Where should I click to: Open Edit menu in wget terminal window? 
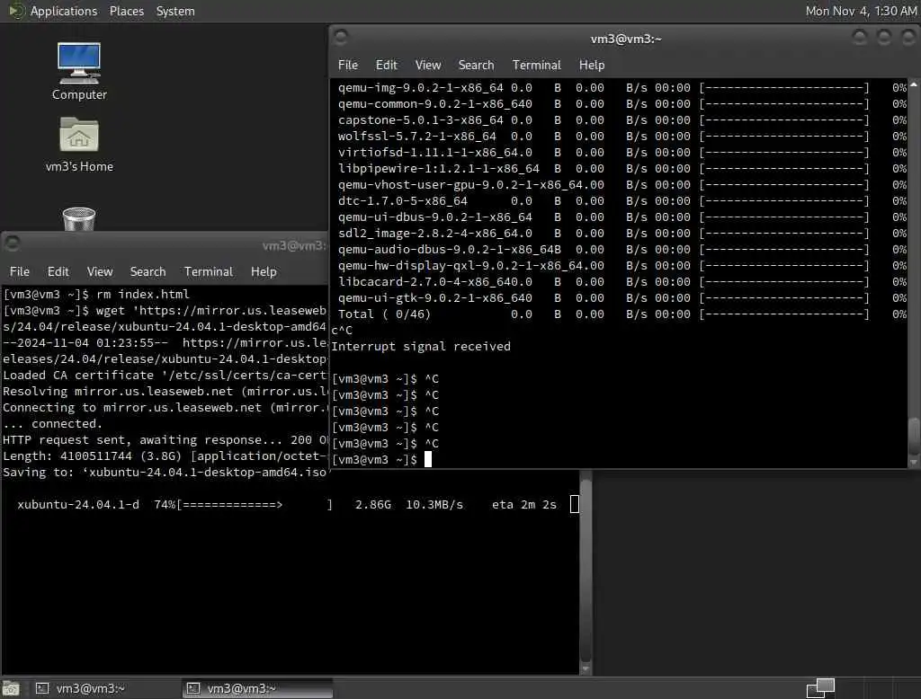58,271
